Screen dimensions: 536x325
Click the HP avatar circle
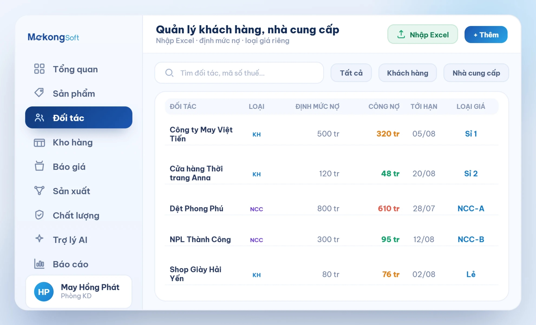[x=44, y=292]
